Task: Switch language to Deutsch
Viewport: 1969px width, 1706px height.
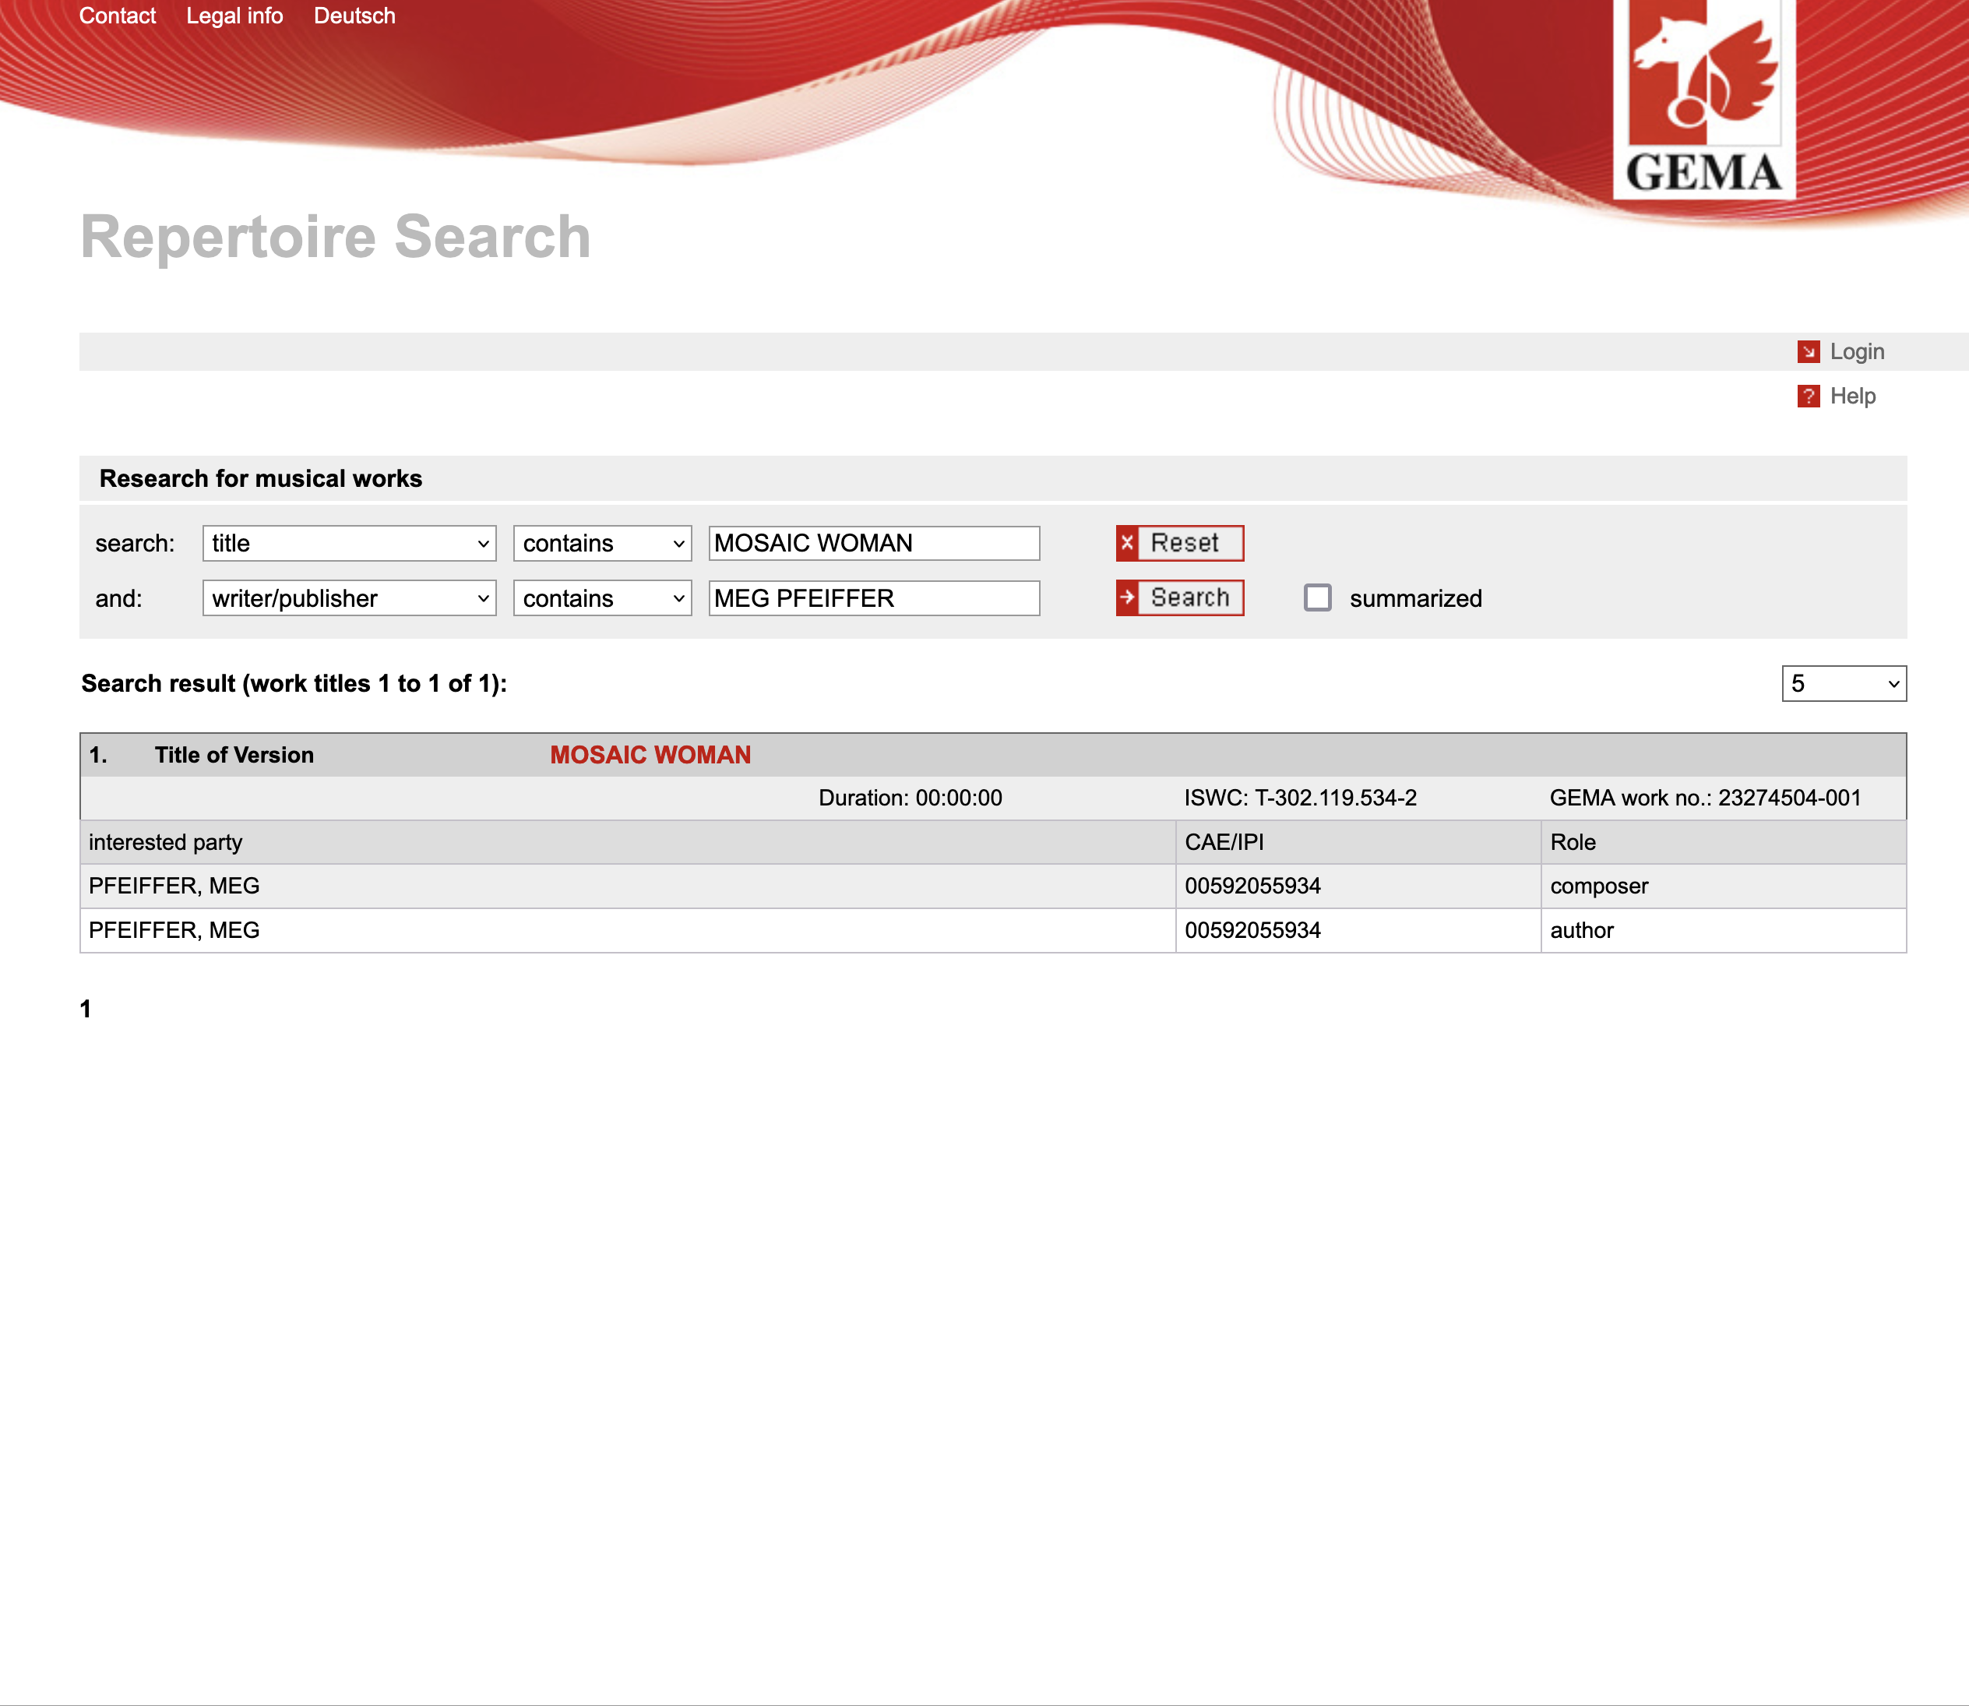Action: pyautogui.click(x=354, y=16)
